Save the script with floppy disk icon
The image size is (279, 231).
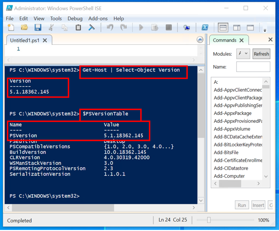pos(38,28)
